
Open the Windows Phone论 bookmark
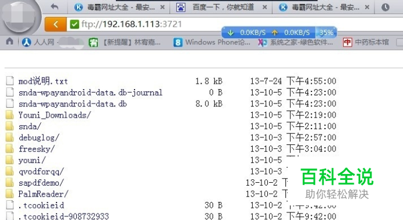(x=212, y=42)
